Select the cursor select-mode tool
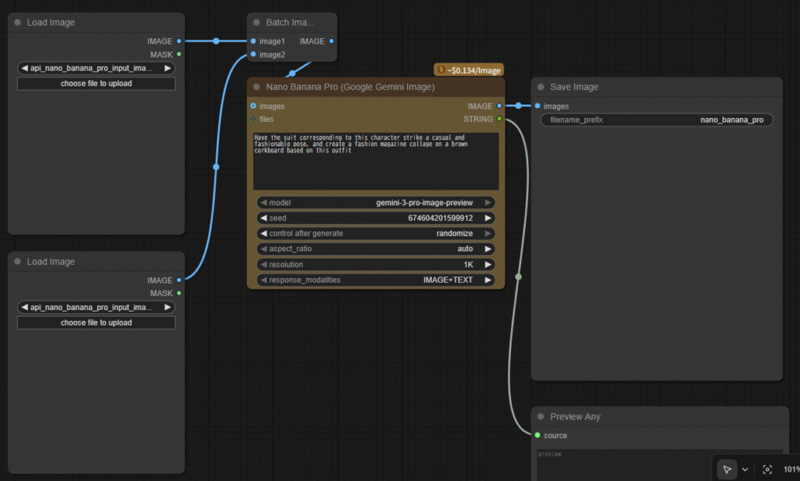Viewport: 800px width, 481px height. [727, 469]
